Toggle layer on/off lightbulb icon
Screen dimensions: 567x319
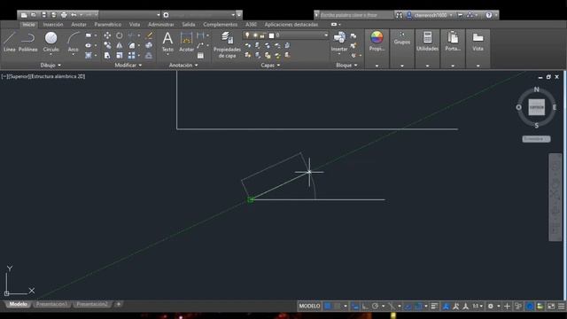(247, 35)
